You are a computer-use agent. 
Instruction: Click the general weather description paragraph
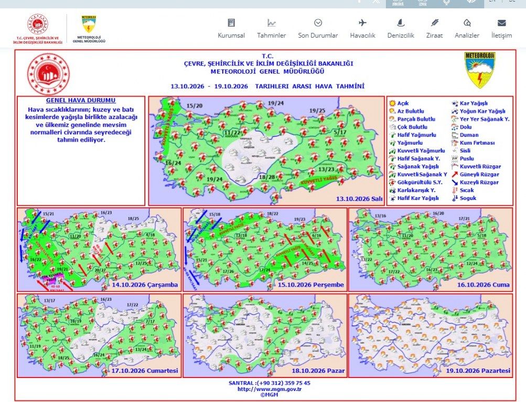click(x=81, y=125)
